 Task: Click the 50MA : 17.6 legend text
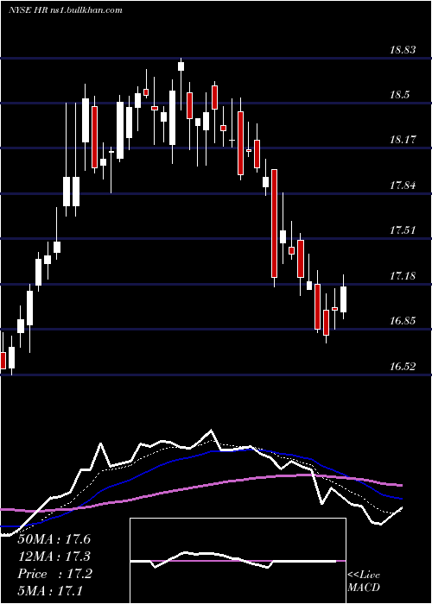click(x=54, y=539)
